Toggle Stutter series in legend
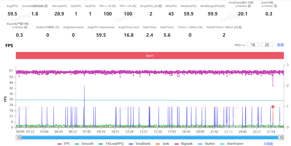291x146 pixels. (206, 144)
